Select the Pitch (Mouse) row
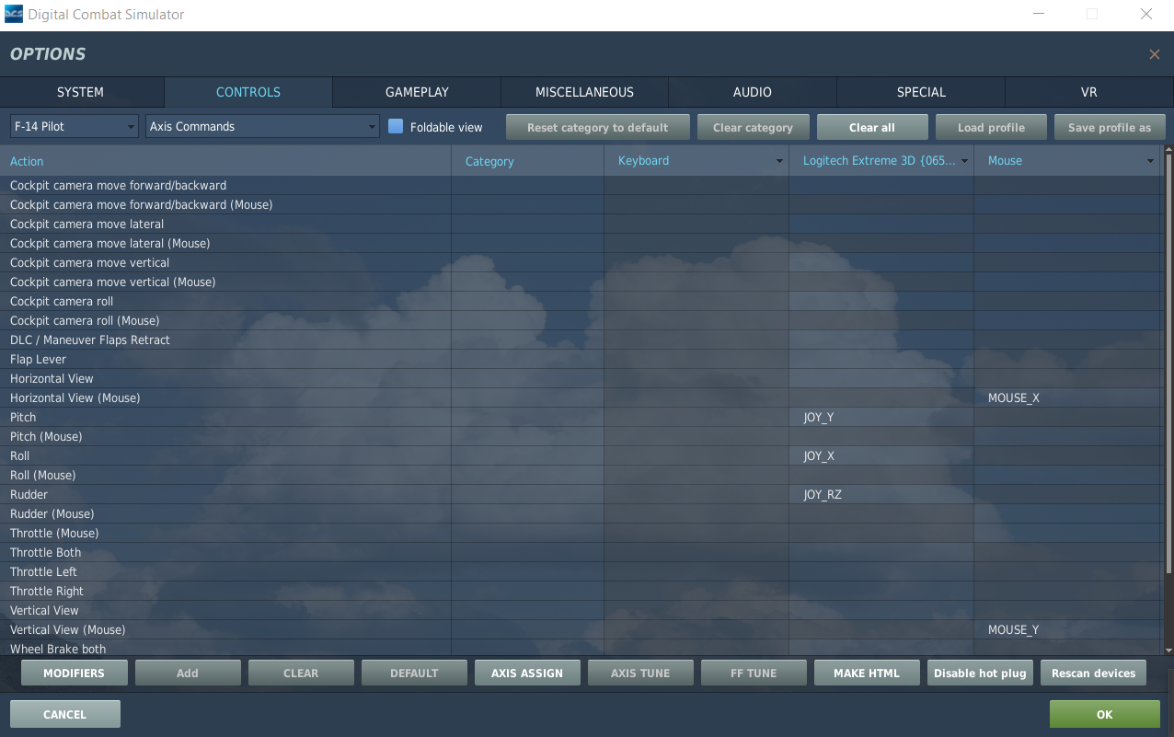Viewport: 1174px width, 737px height. [581, 437]
